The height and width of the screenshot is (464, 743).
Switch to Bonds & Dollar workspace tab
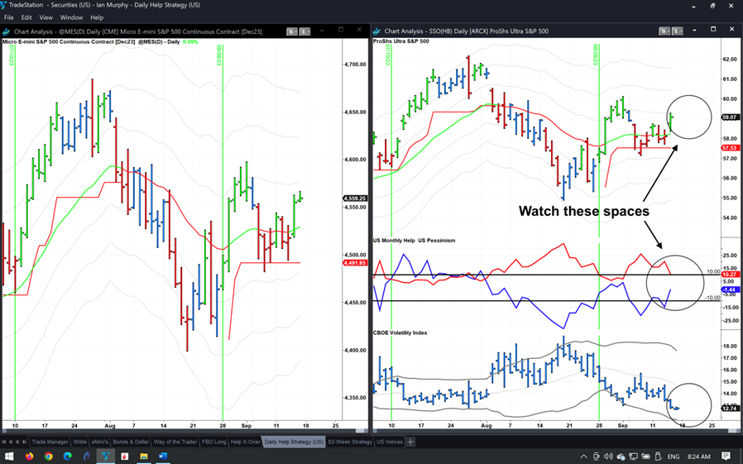pos(131,442)
